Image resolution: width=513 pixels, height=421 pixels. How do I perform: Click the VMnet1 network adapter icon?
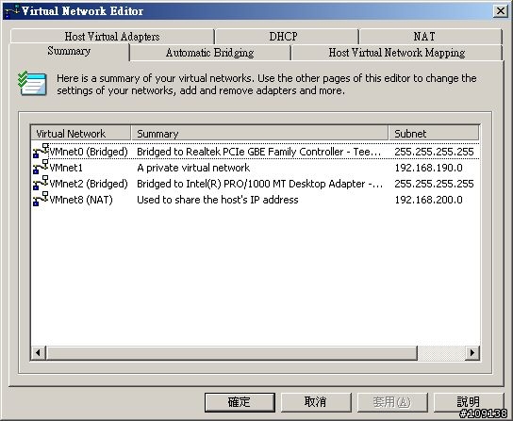41,167
